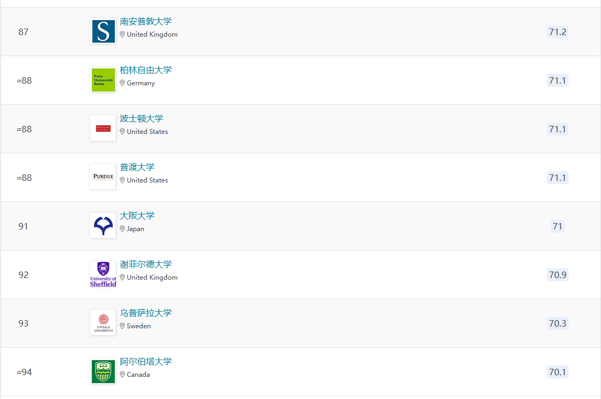Click the location pin in 谢菲尔德大学 row

click(122, 278)
